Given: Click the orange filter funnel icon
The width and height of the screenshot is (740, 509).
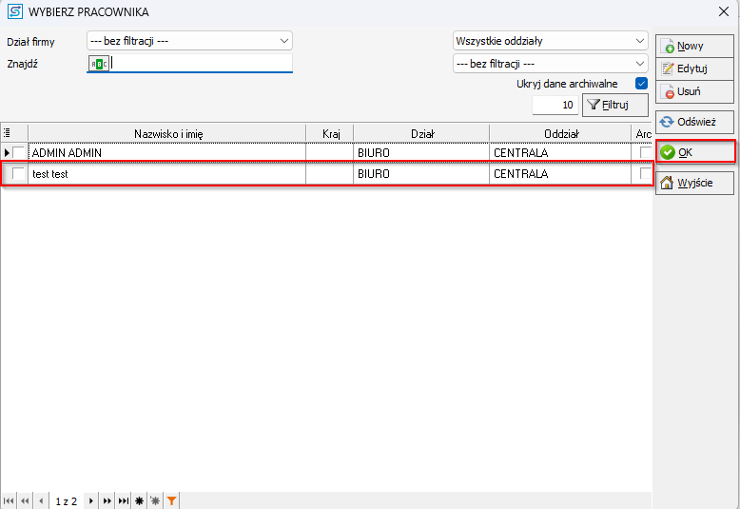Looking at the screenshot, I should point(171,500).
